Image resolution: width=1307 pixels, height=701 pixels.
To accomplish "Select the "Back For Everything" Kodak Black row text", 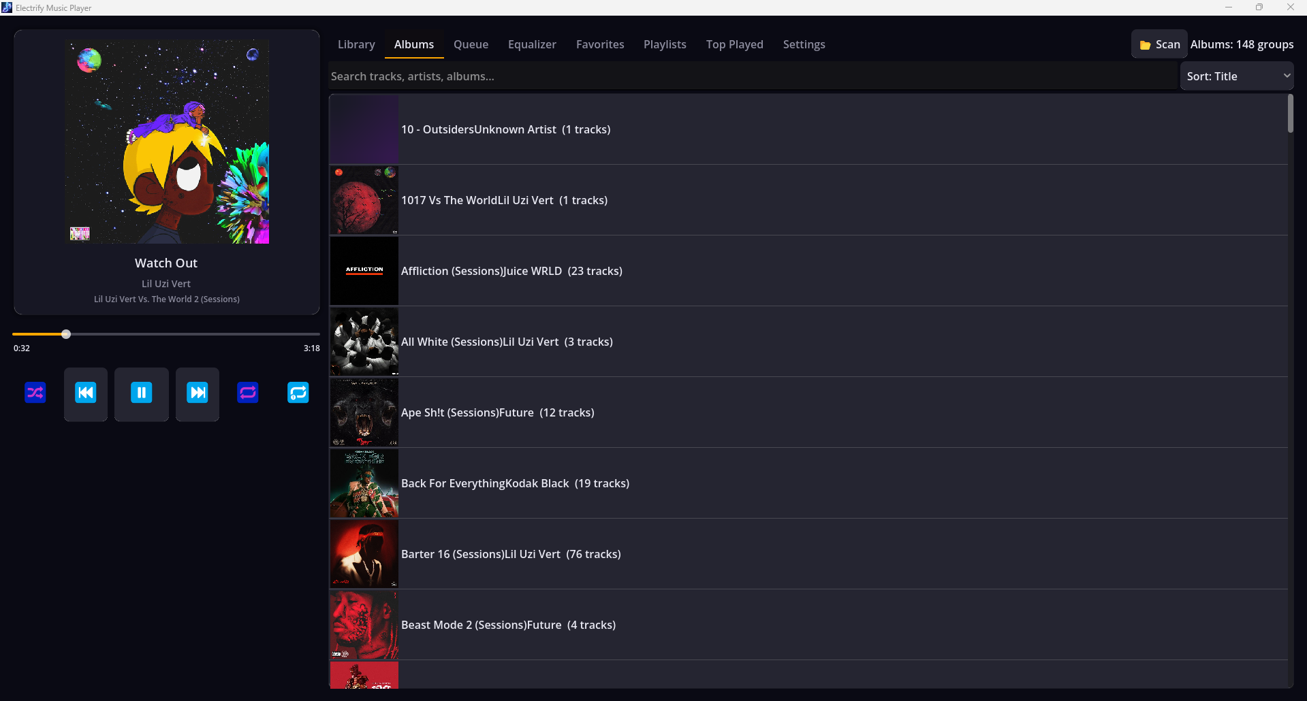I will [x=515, y=483].
